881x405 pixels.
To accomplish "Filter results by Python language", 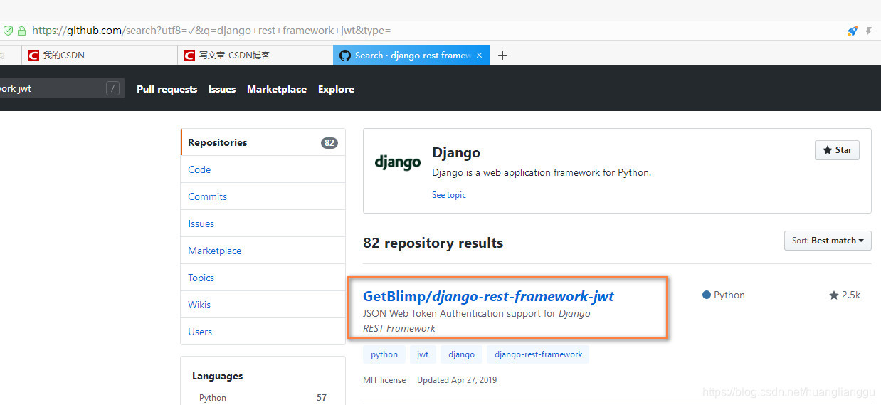I will click(263, 397).
